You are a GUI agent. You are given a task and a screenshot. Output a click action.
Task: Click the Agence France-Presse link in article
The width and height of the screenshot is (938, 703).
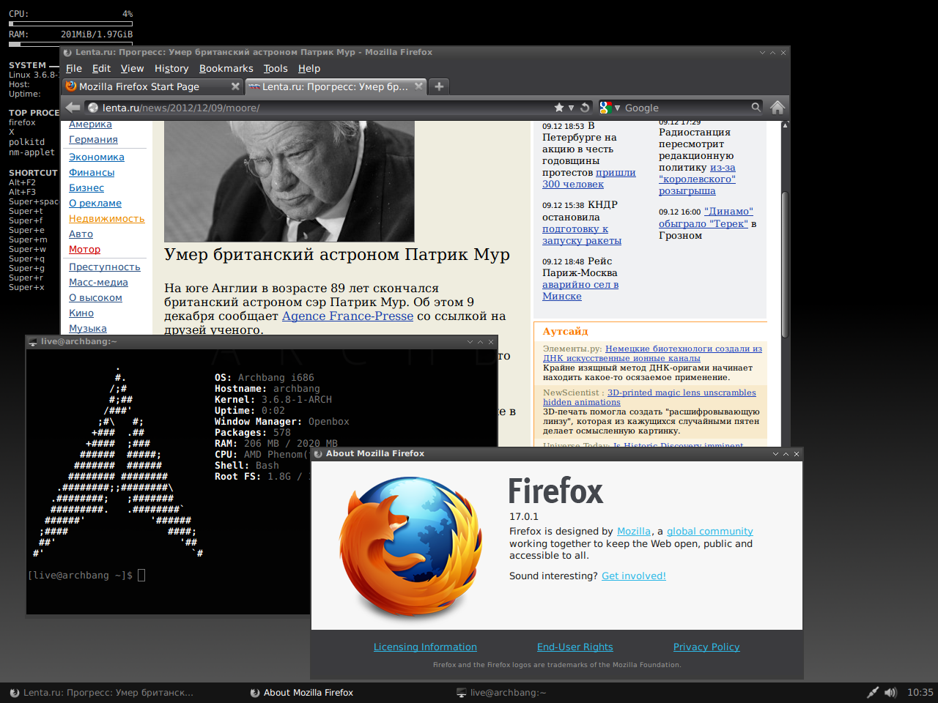(x=347, y=316)
